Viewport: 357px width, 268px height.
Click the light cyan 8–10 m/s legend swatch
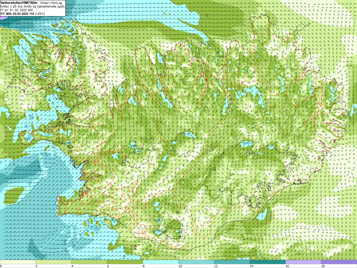[x=161, y=262]
